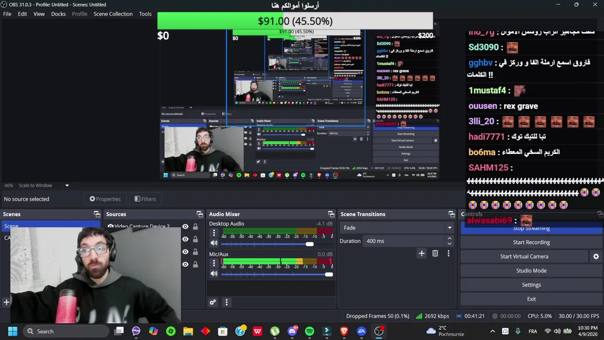
Task: Toggle lock icon of the second source row
Action: [x=195, y=239]
